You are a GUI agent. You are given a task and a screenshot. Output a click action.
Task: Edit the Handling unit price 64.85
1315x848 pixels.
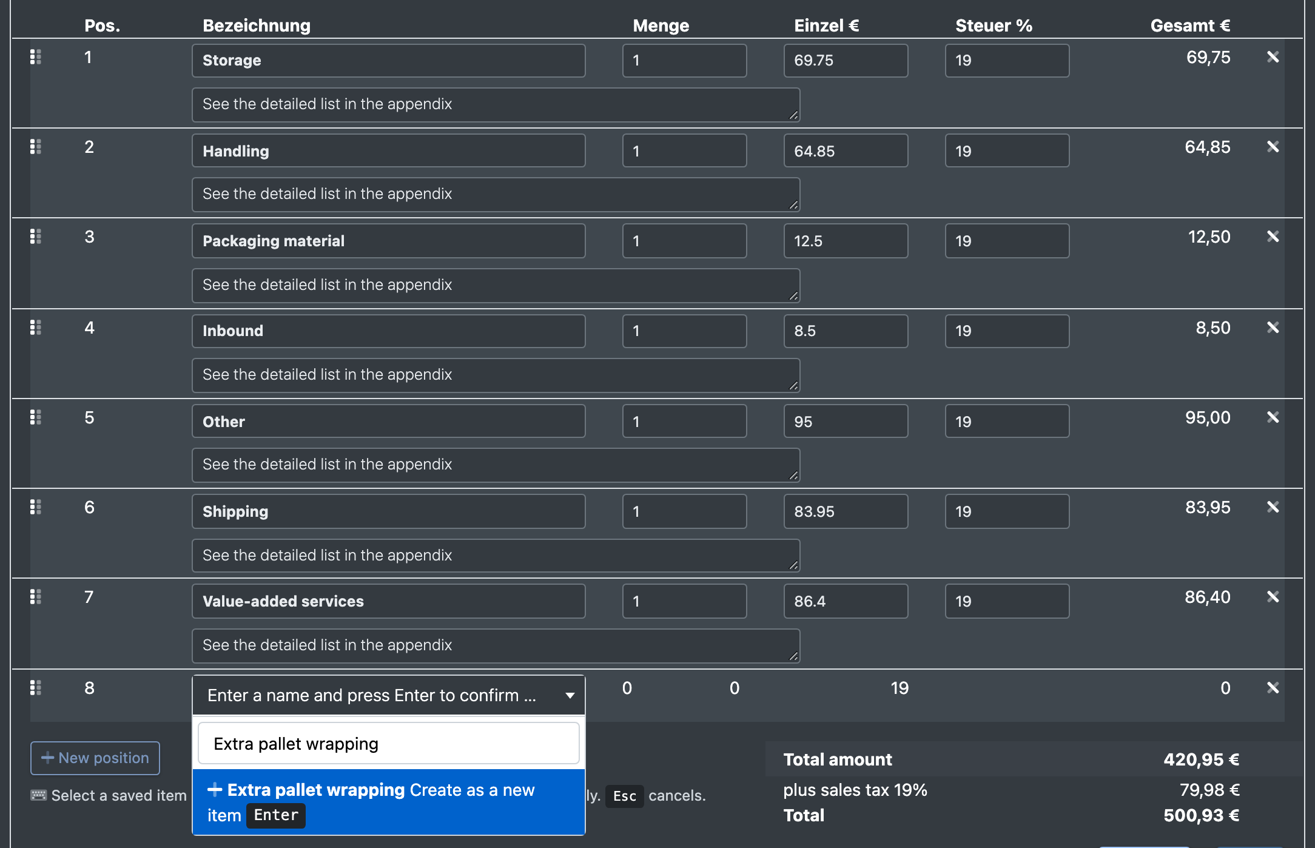(x=846, y=150)
